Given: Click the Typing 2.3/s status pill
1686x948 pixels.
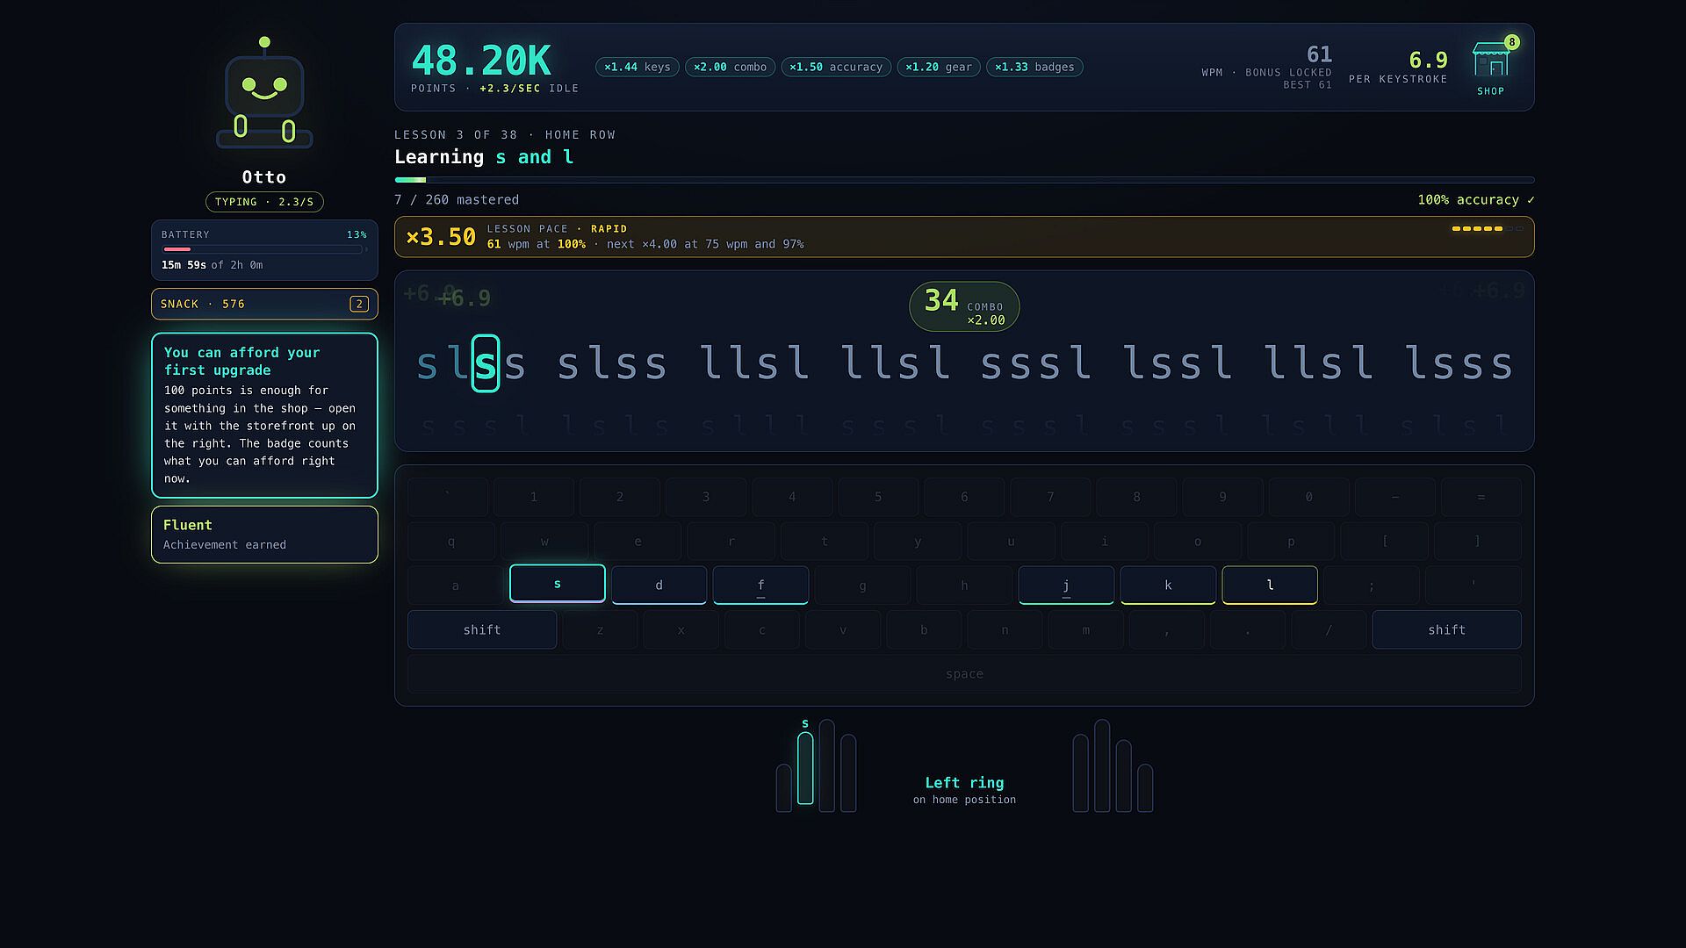Looking at the screenshot, I should 264,202.
